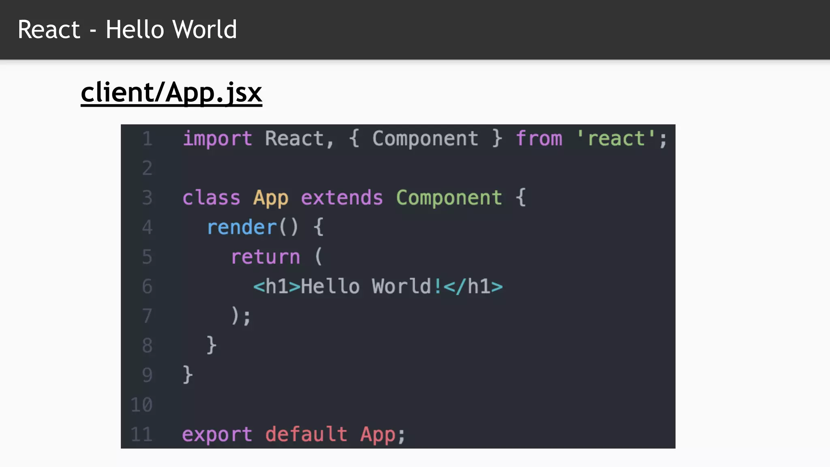Click the "extends" keyword on line 3

pyautogui.click(x=342, y=198)
